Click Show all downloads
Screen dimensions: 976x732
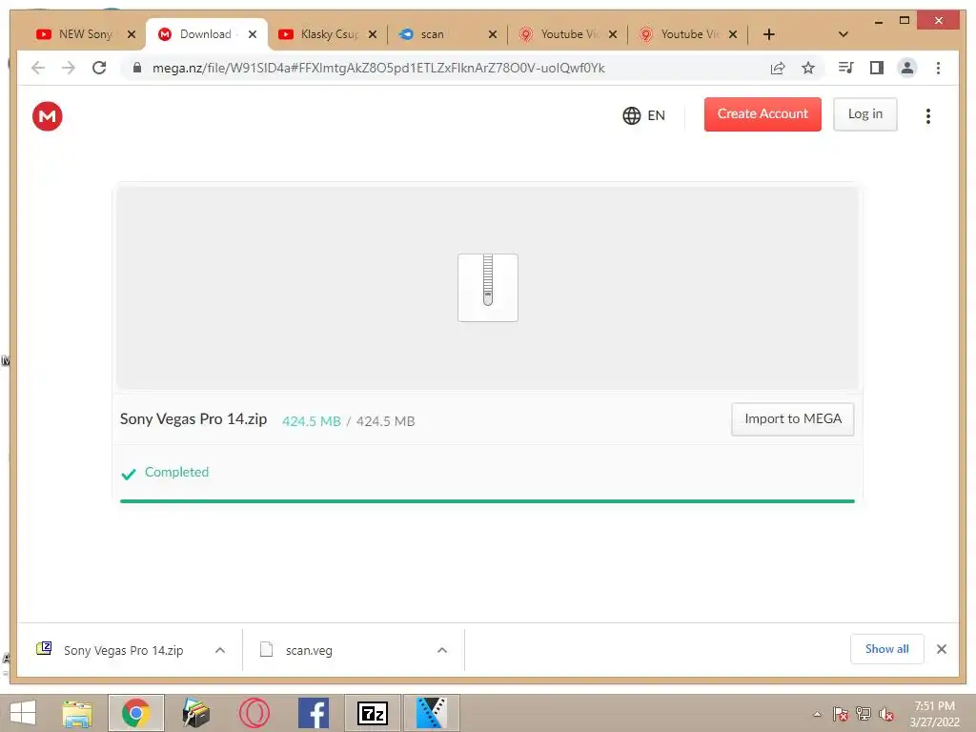[x=887, y=649]
